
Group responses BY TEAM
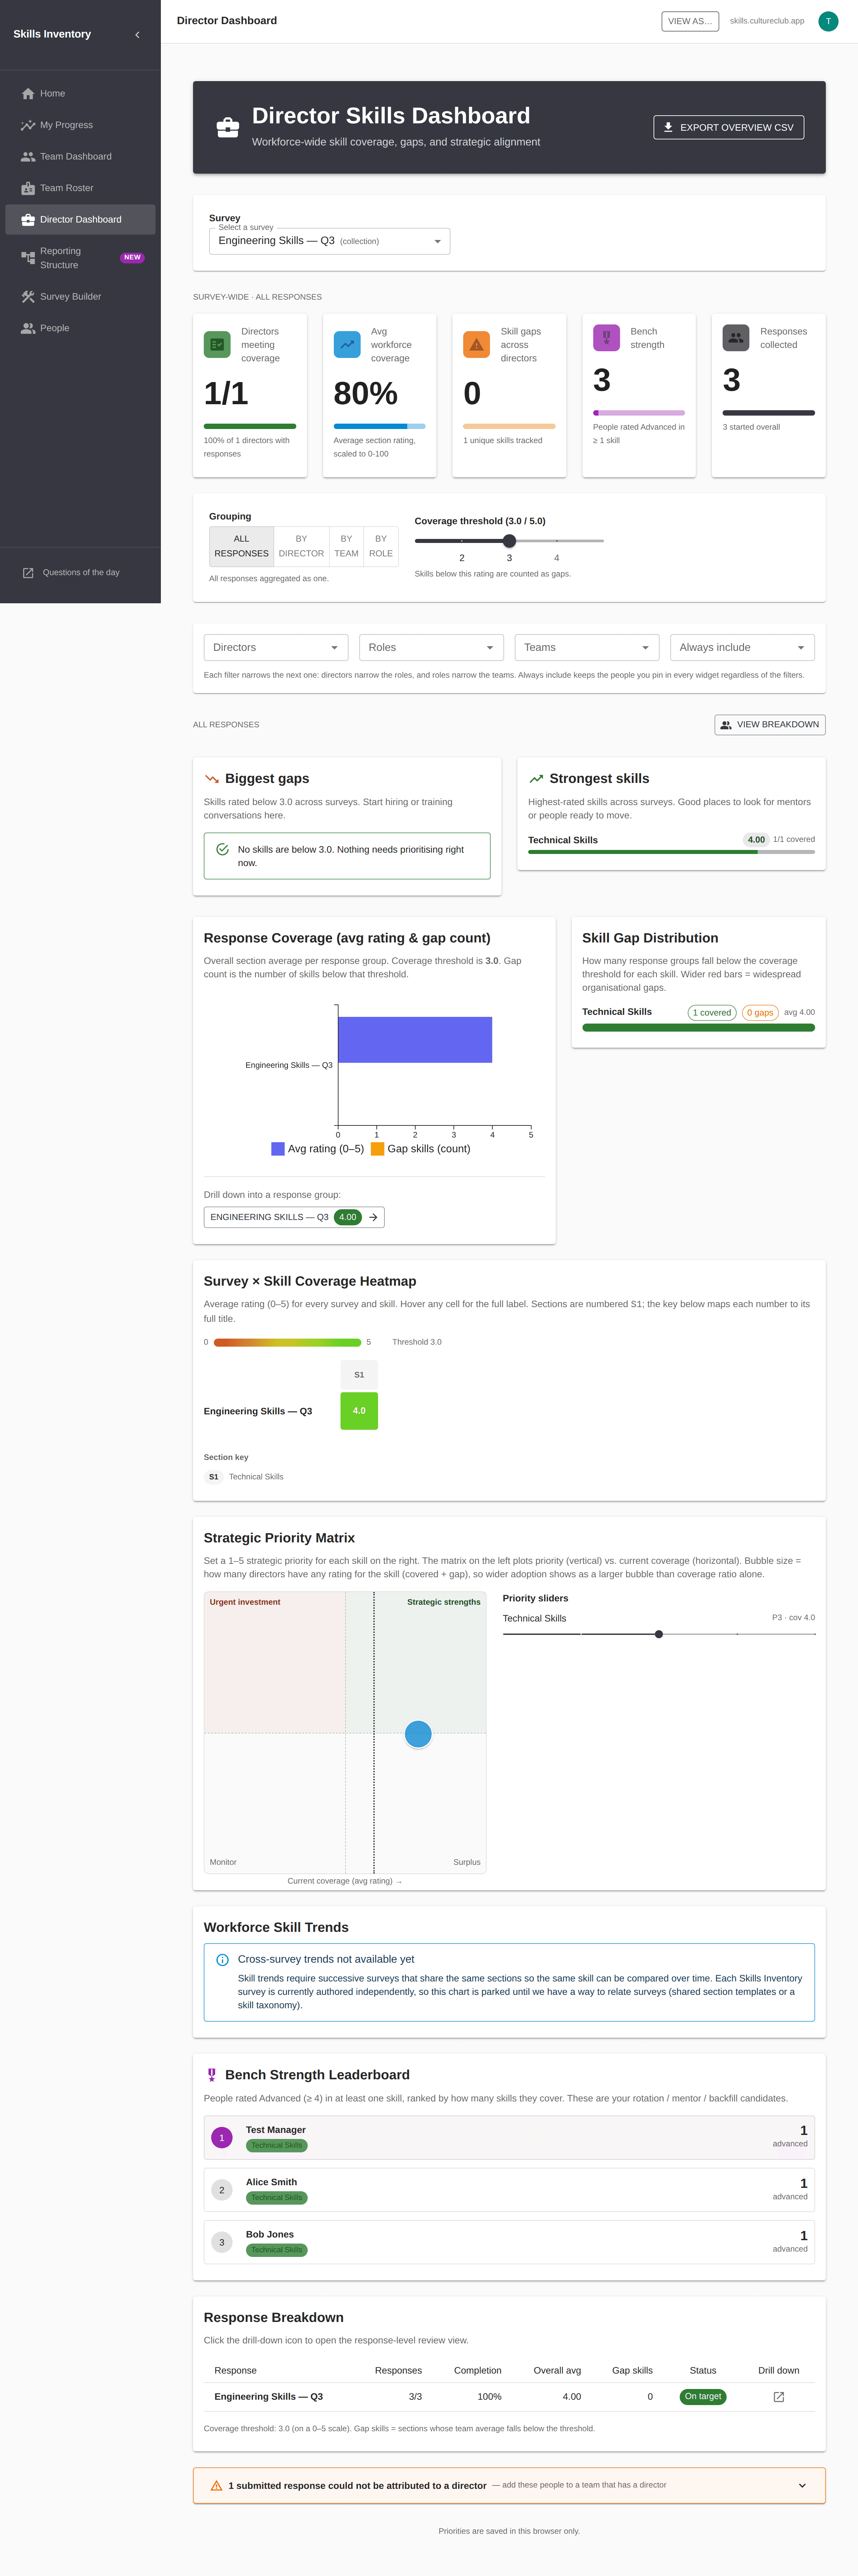click(346, 546)
